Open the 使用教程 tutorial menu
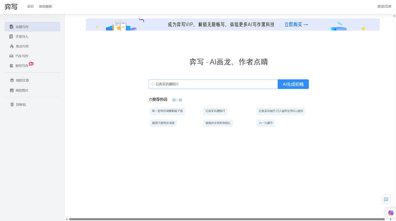Image resolution: width=396 pixels, height=221 pixels. click(x=45, y=6)
